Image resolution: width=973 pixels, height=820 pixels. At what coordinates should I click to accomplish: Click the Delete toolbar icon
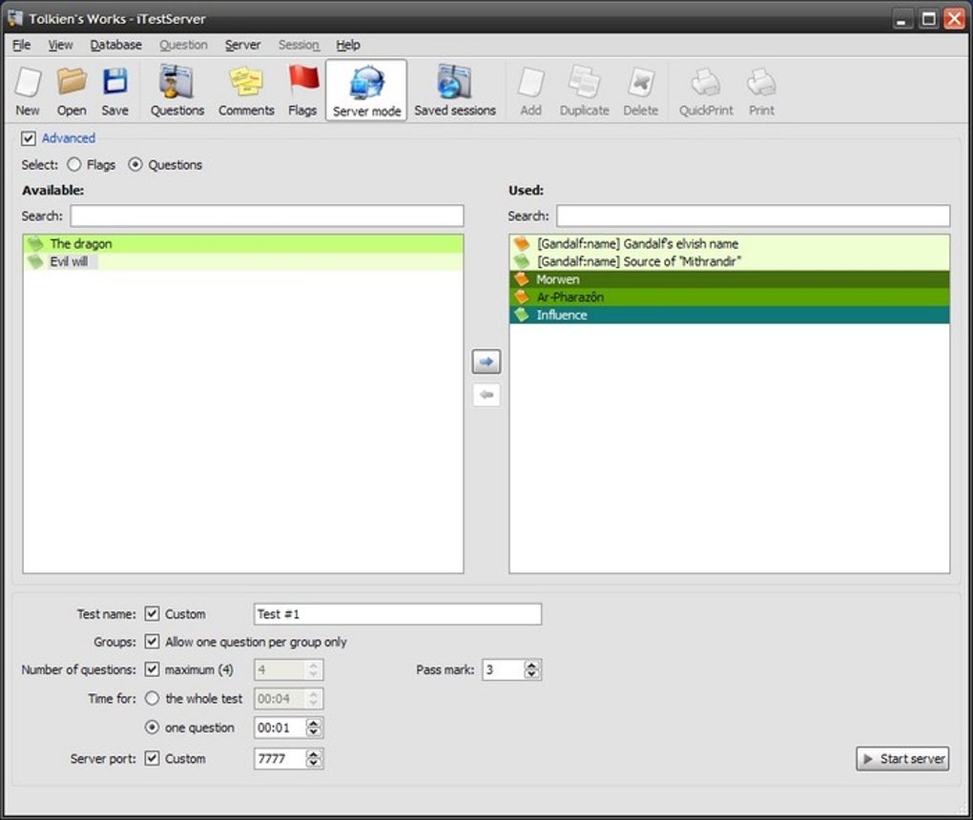tap(640, 92)
